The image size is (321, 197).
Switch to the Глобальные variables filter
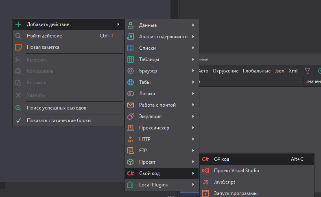pyautogui.click(x=257, y=71)
